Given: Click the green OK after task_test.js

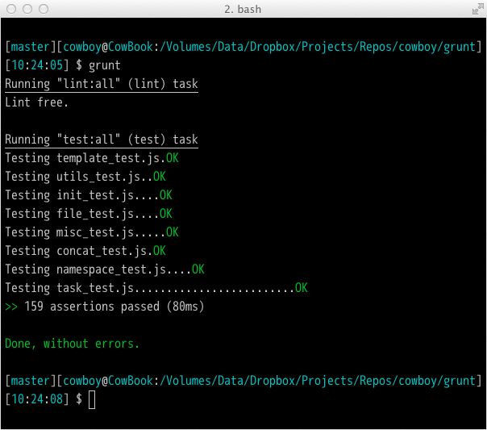Looking at the screenshot, I should [302, 288].
